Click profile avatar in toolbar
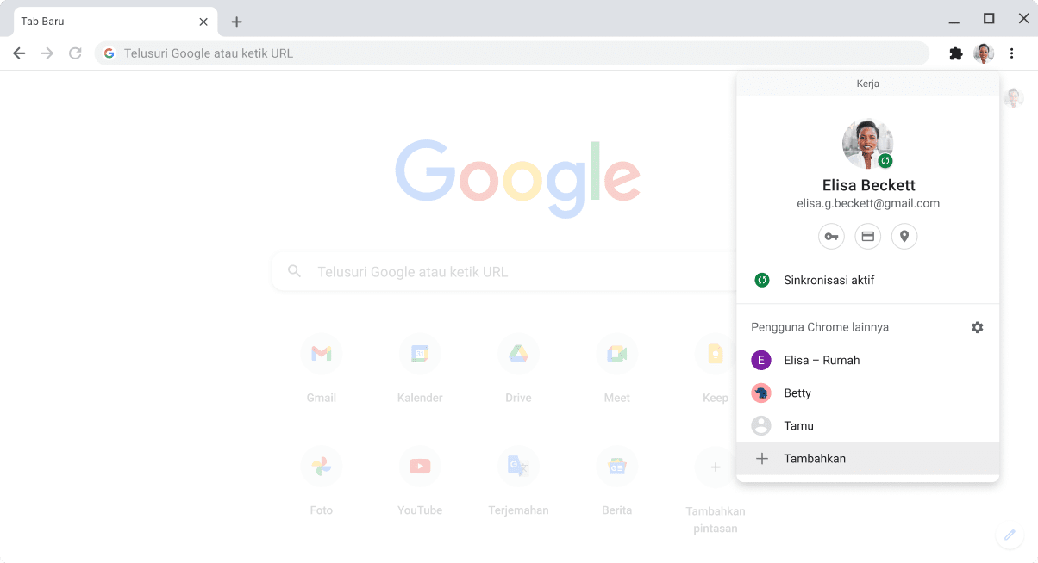This screenshot has width=1038, height=563. coord(984,53)
